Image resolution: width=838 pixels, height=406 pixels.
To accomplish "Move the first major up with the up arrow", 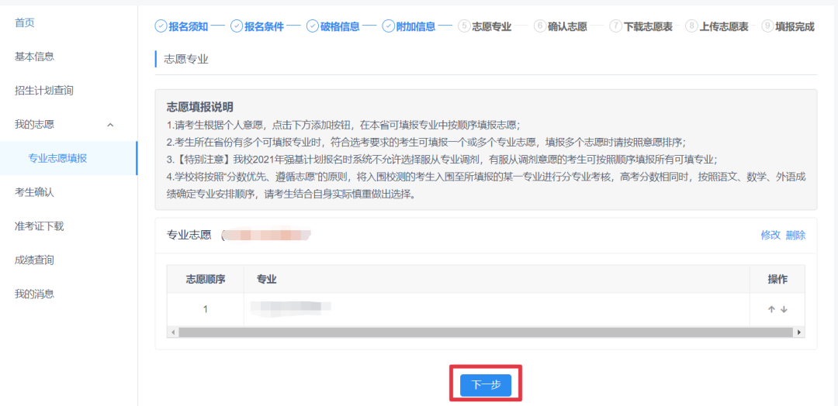I will pyautogui.click(x=771, y=309).
